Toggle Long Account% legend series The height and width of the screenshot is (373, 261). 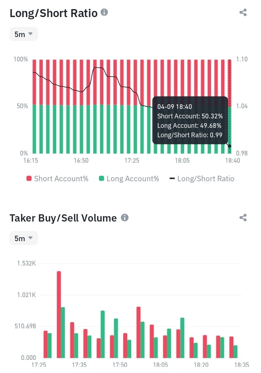tap(129, 179)
